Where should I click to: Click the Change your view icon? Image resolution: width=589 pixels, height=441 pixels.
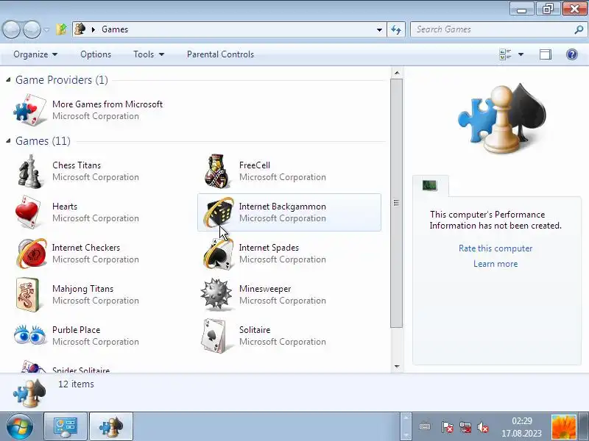coord(505,54)
